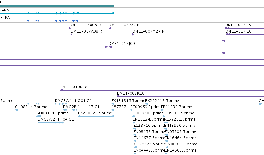Open the EK131816.5prime label

(128, 101)
